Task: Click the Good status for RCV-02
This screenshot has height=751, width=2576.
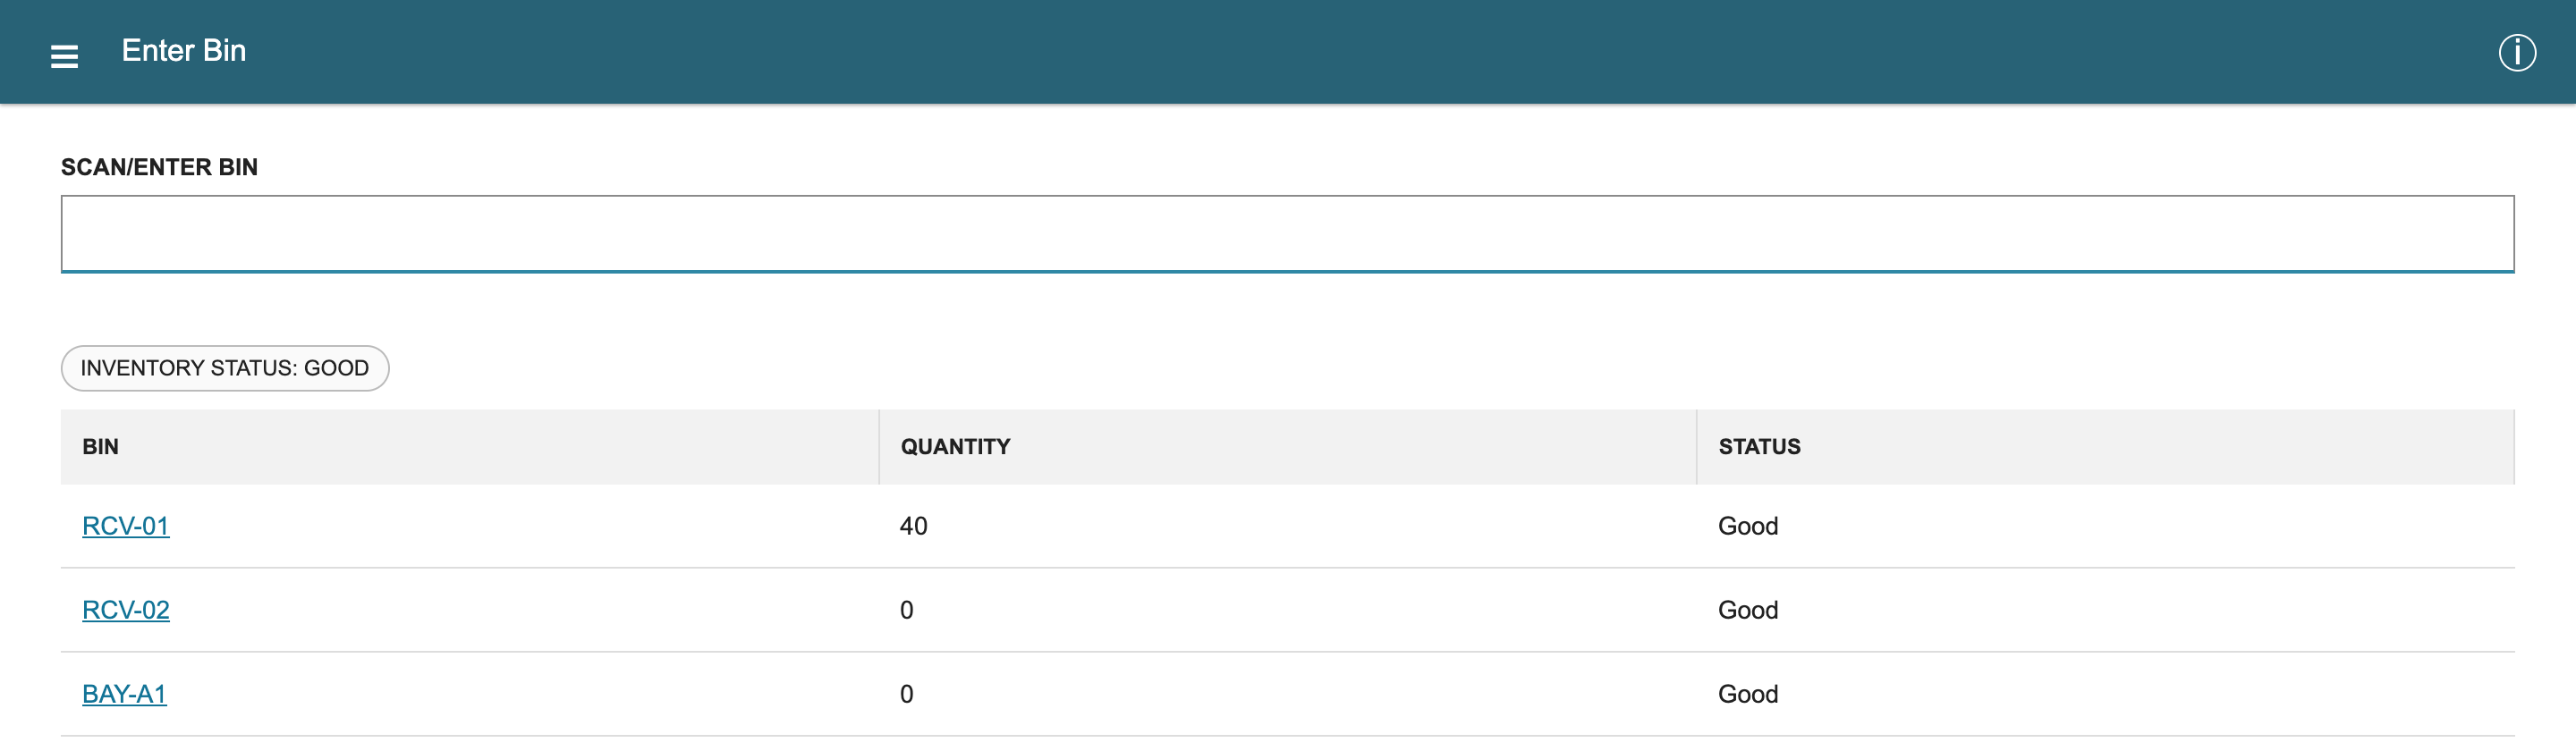Action: (x=1747, y=610)
